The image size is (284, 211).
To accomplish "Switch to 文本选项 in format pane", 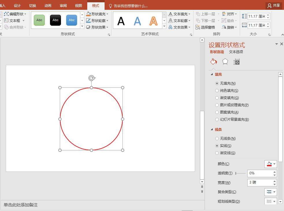I will [x=236, y=52].
